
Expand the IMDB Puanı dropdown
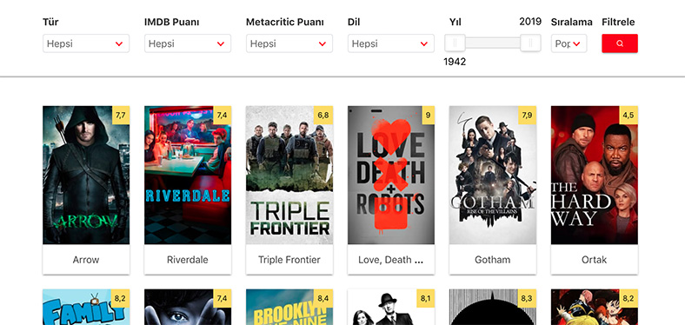click(x=188, y=43)
